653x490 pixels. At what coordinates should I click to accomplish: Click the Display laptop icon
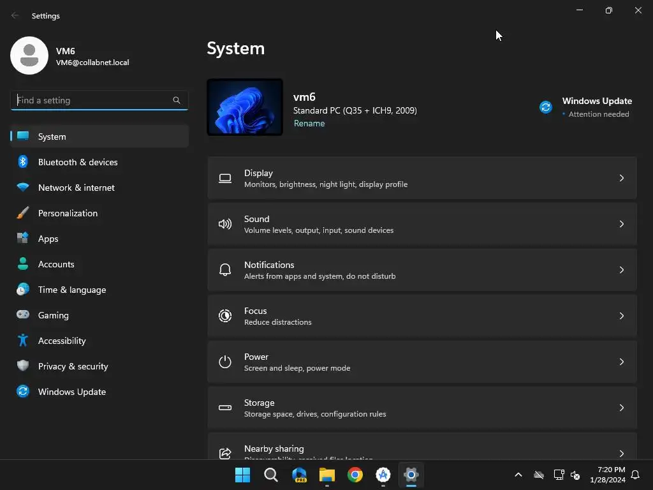point(225,179)
